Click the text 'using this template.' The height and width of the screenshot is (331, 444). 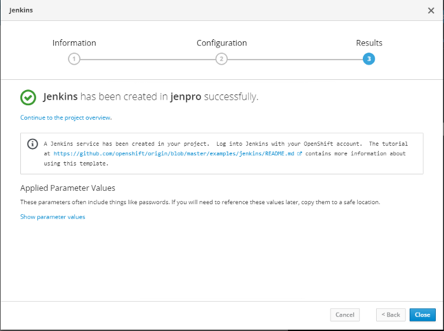click(x=76, y=164)
